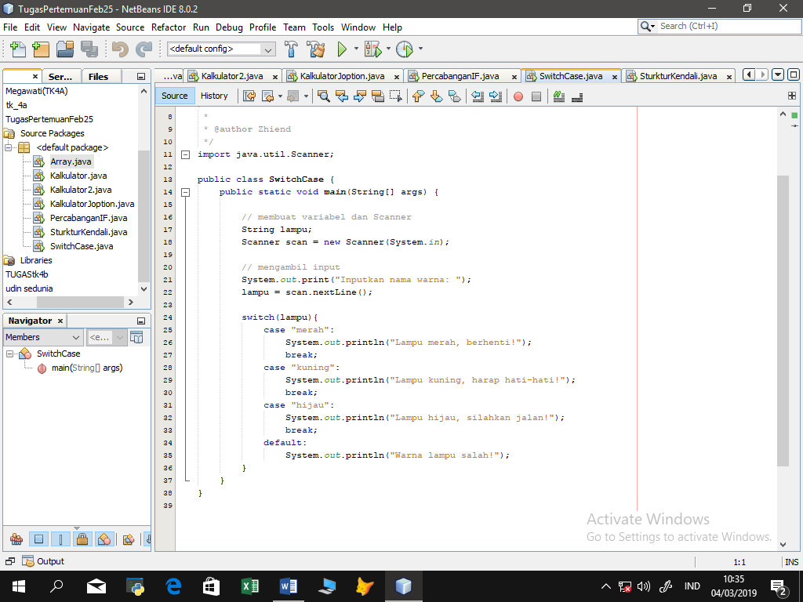The width and height of the screenshot is (803, 602).
Task: Click the Run Project green play icon
Action: pyautogui.click(x=342, y=49)
